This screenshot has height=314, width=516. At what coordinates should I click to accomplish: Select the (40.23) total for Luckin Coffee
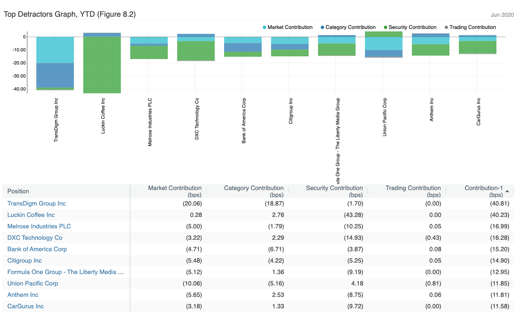click(500, 215)
